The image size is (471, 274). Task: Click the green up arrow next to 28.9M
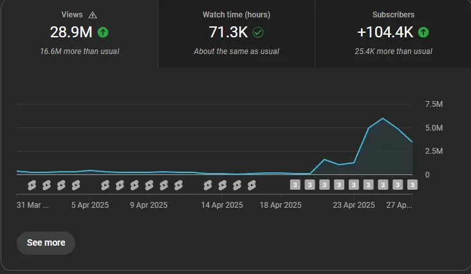(x=103, y=32)
